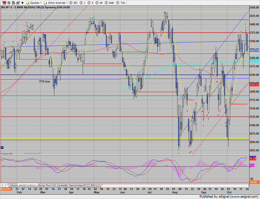Click the Oct month label on time axis
The image size is (260, 199).
click(229, 192)
